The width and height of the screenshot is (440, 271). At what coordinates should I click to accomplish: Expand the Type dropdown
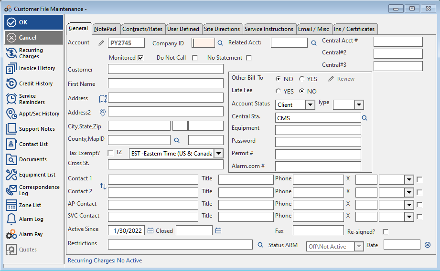(x=359, y=105)
